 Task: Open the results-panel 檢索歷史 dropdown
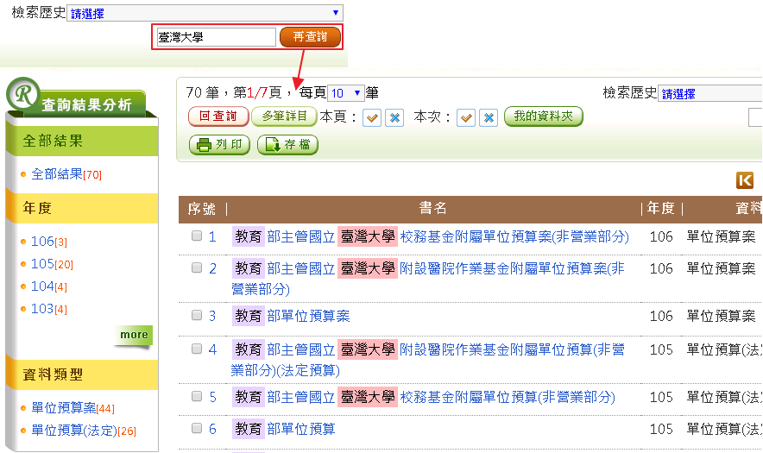(710, 93)
